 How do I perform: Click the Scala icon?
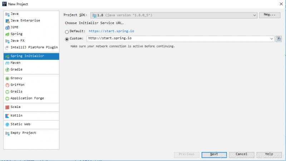[x=7, y=107]
